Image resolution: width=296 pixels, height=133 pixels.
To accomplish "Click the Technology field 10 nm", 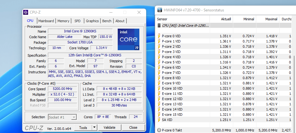I will [57, 48].
